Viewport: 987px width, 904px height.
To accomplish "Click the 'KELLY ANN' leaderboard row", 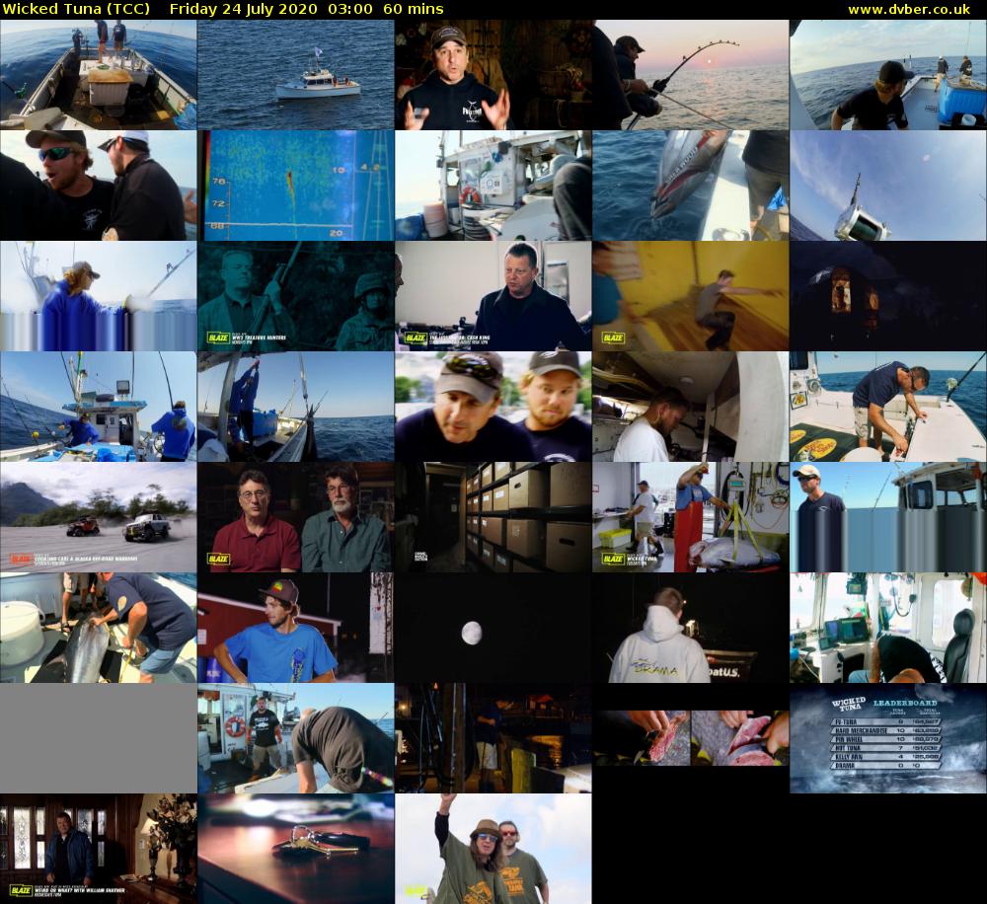I will click(x=887, y=757).
